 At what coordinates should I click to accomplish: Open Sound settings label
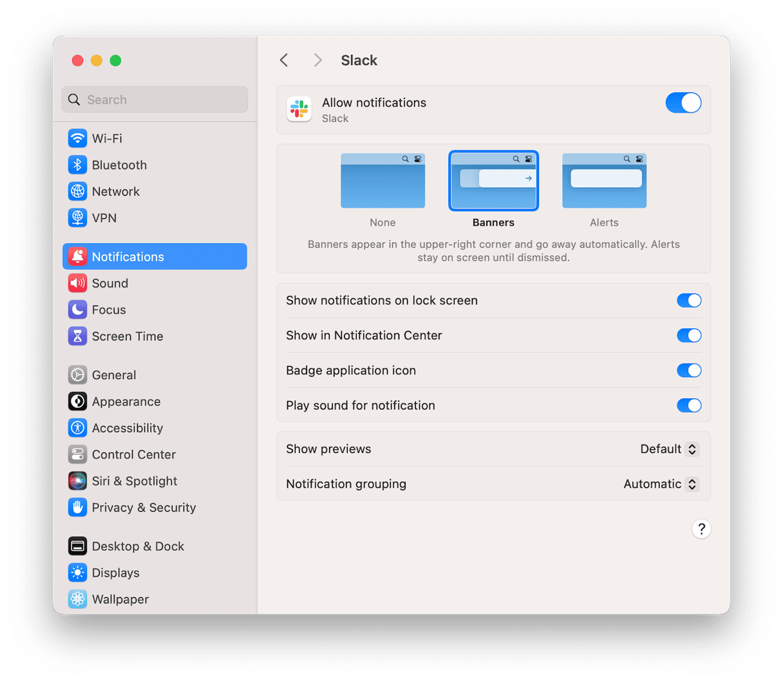(x=110, y=283)
